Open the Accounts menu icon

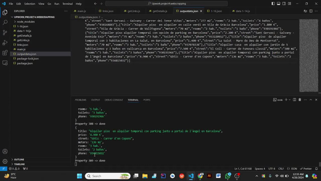click(5, 151)
